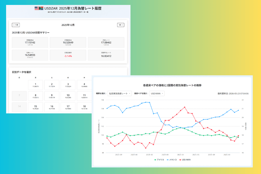Select December 18 in the calendar
261x174 pixels.
click(x=84, y=107)
